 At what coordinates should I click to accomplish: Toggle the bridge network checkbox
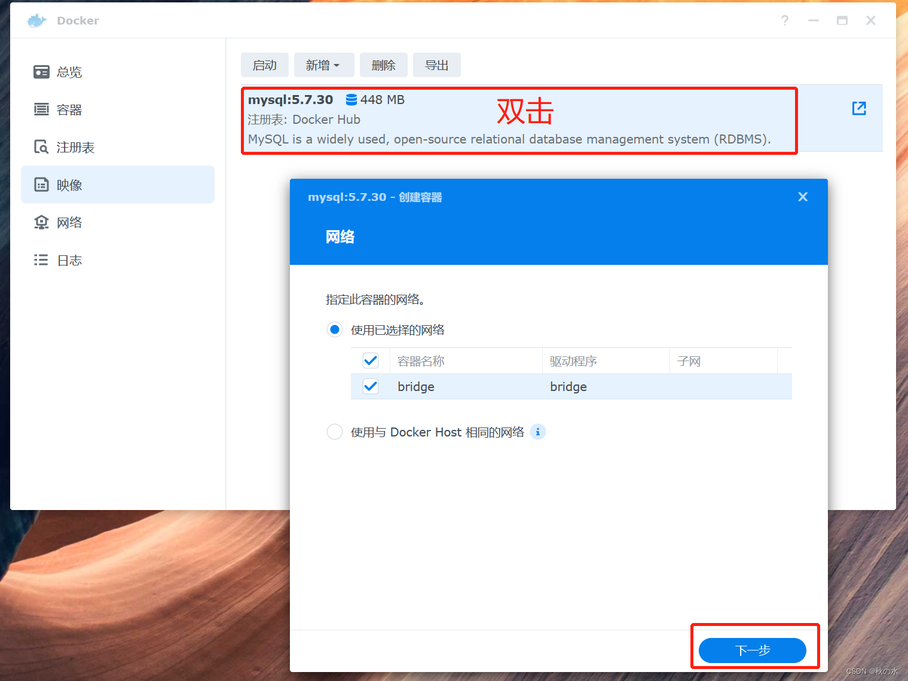pos(371,386)
